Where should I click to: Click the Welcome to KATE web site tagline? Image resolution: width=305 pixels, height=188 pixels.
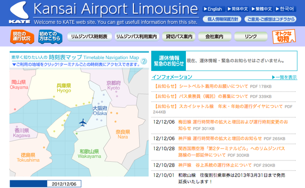(x=115, y=22)
